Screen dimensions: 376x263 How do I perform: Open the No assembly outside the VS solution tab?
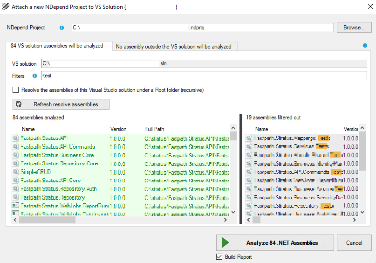click(175, 47)
